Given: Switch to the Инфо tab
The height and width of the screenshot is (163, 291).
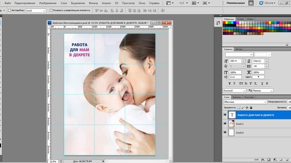Looking at the screenshot, I should pyautogui.click(x=250, y=19).
